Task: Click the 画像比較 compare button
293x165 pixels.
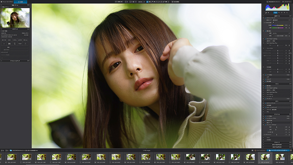Action: click(x=119, y=2)
